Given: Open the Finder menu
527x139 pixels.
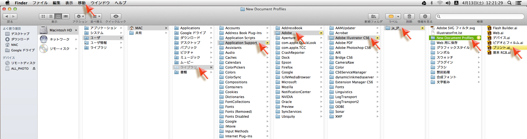Looking at the screenshot, I should pyautogui.click(x=21, y=3).
